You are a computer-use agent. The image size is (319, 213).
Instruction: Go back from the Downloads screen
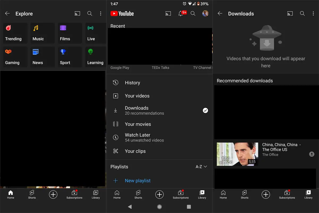(220, 14)
